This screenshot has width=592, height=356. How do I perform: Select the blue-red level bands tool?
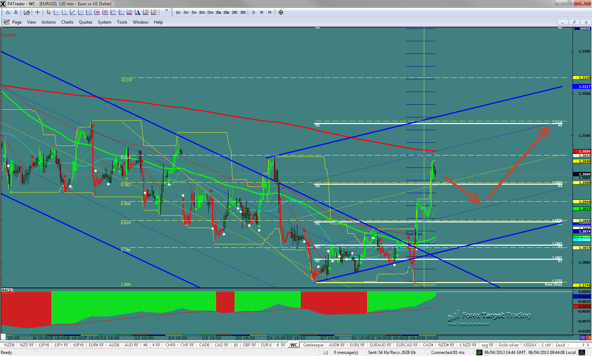(130, 12)
